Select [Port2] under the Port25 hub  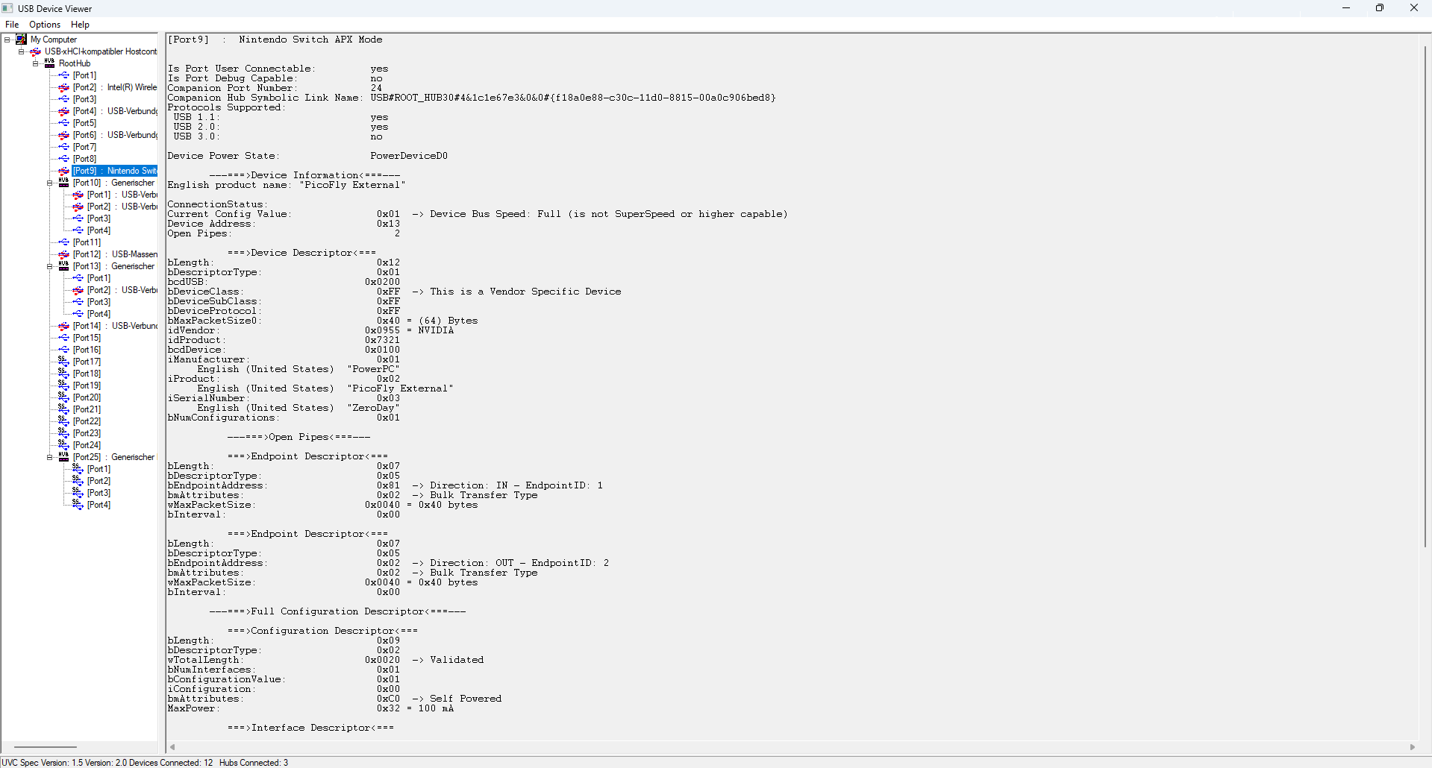point(99,481)
